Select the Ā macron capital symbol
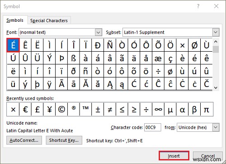This screenshot has width=226, height=164. 61,84
